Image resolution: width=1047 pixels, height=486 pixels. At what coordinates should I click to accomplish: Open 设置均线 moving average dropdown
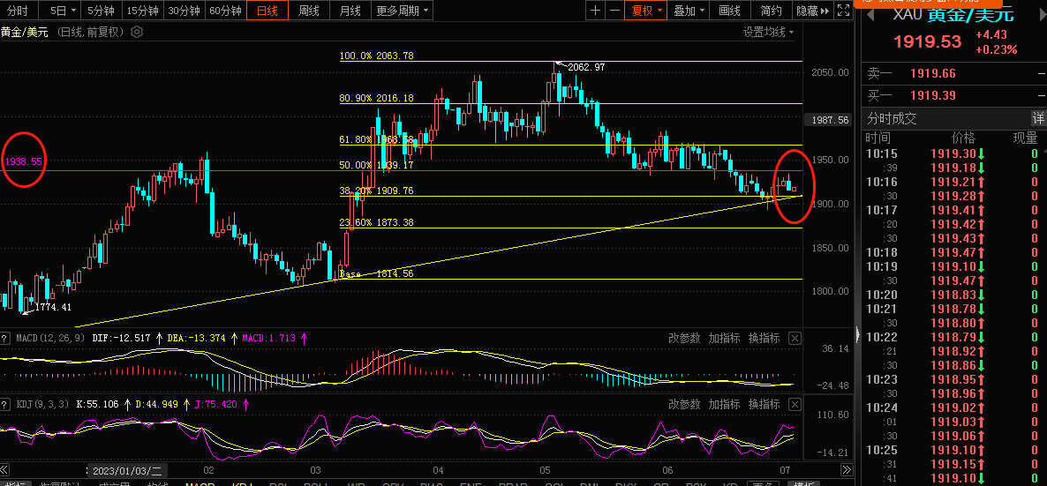pyautogui.click(x=767, y=32)
